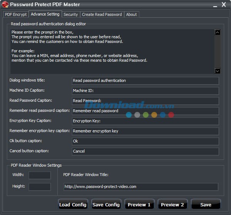Image resolution: width=231 pixels, height=215 pixels.
Task: Click the scroll down arrow in prompt editor
Action: [x=218, y=71]
